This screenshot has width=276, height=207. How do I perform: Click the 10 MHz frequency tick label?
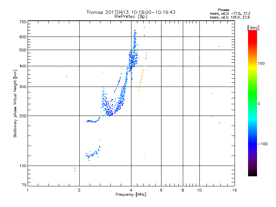pos(199,190)
